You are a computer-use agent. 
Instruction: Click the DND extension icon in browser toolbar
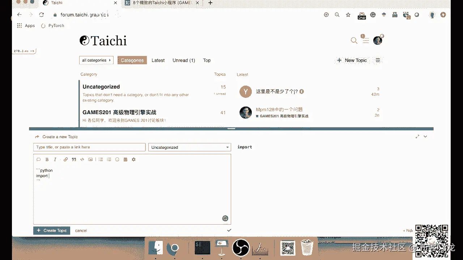[362, 15]
